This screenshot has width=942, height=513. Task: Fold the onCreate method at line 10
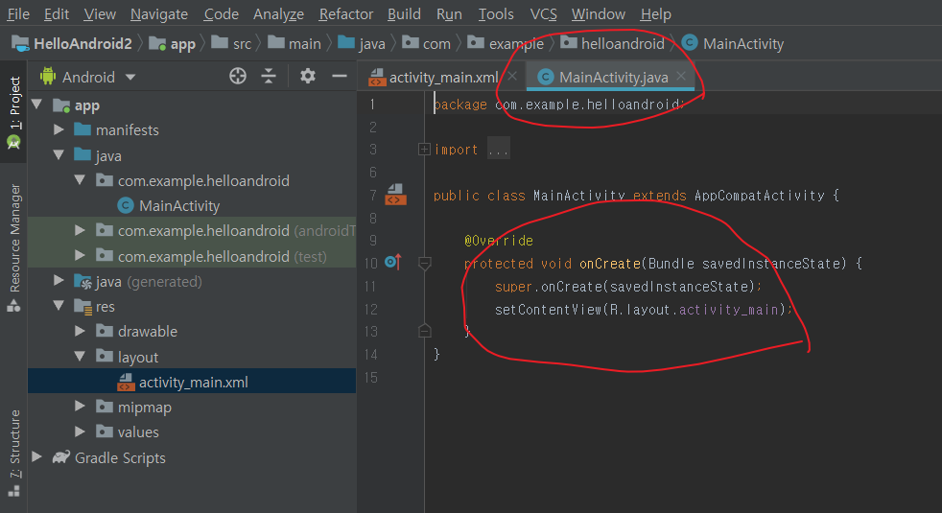pyautogui.click(x=424, y=263)
